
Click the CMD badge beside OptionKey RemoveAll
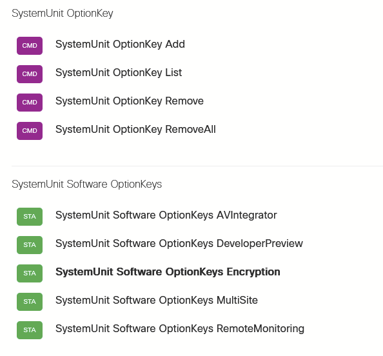click(x=30, y=131)
